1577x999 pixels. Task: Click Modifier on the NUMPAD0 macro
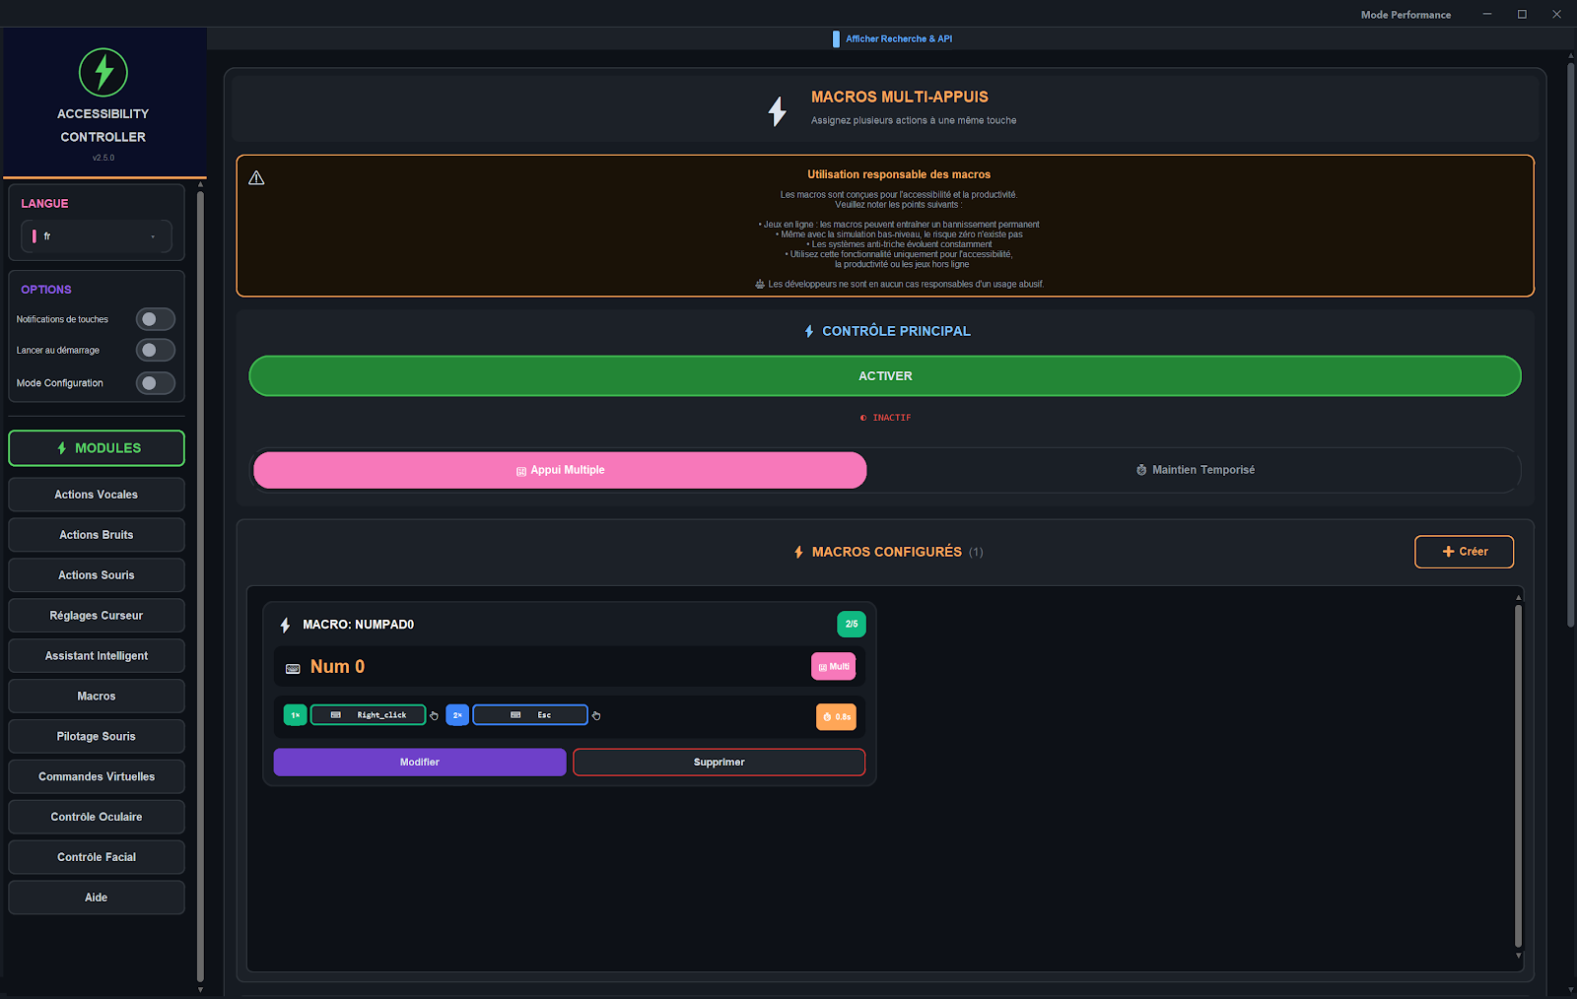tap(420, 763)
